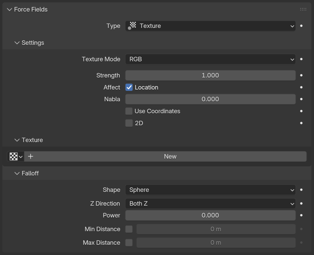Click the animate dot beside Strength
Viewport: 314px width, 255px height.
[301, 75]
